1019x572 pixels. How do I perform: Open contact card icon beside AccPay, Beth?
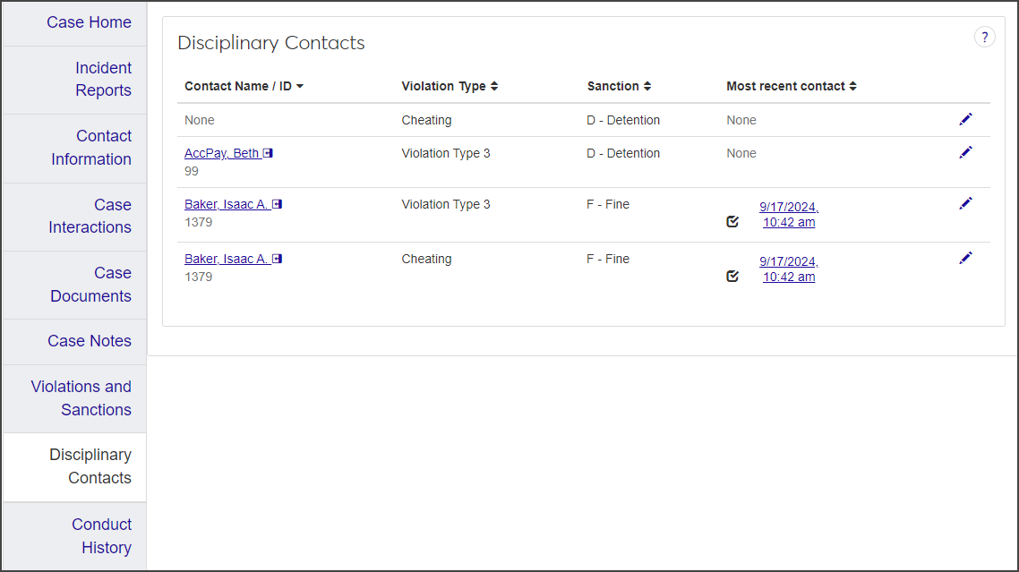point(268,153)
